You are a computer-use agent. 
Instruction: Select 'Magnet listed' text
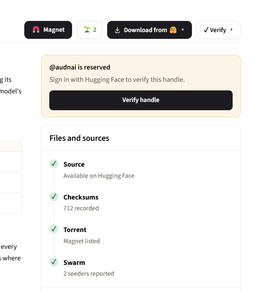pos(82,241)
